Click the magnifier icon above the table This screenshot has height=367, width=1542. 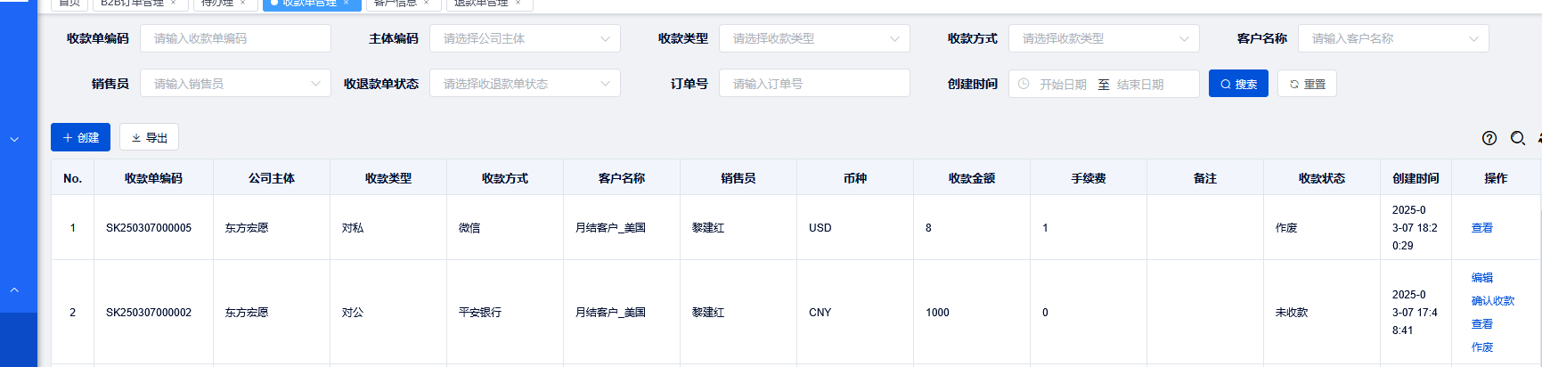click(1518, 138)
